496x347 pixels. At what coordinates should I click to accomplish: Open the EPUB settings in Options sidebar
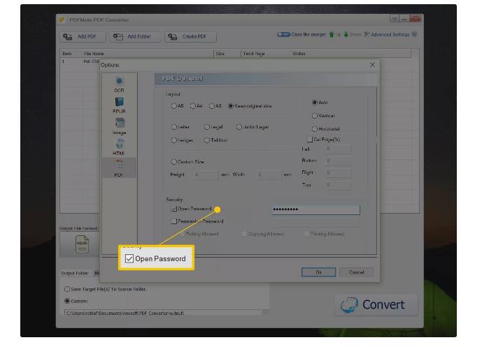(x=119, y=104)
